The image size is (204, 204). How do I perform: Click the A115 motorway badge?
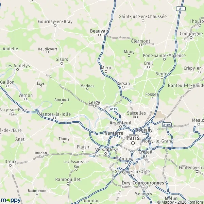[x=114, y=109]
